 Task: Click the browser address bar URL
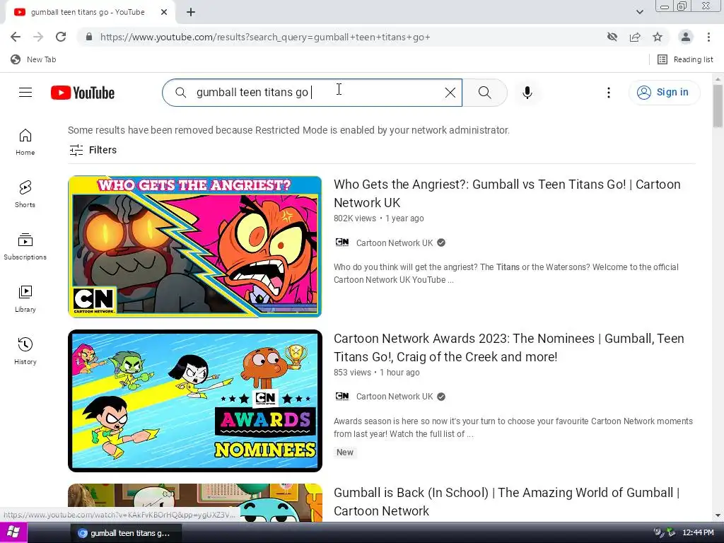(265, 37)
